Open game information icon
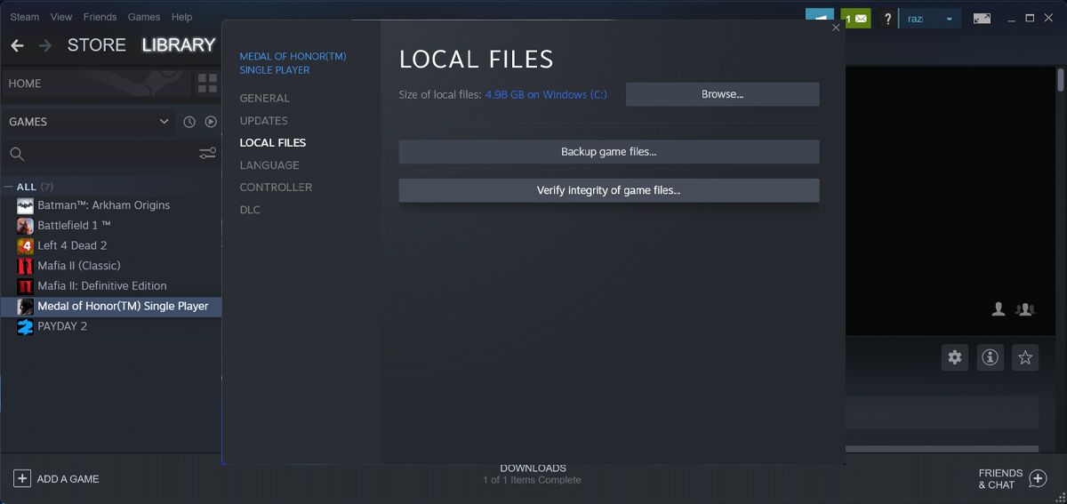Screen dimensions: 1067x504 [x=990, y=357]
